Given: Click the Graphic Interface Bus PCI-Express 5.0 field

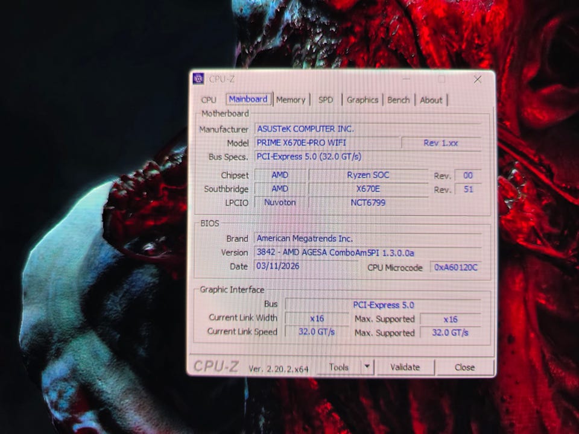Looking at the screenshot, I should point(384,305).
